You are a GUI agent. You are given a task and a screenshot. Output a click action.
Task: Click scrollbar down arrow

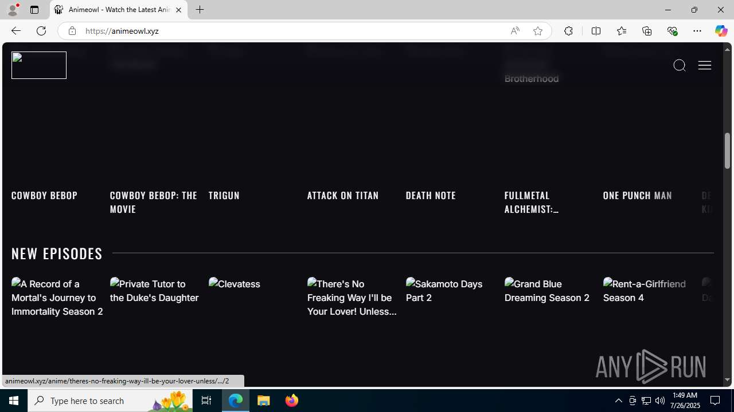727,380
